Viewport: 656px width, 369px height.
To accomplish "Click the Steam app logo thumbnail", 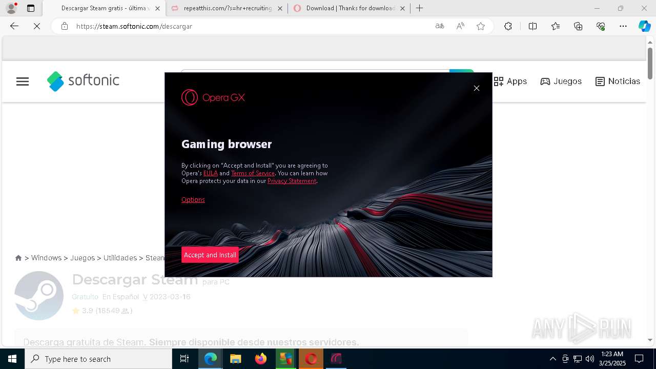I will pyautogui.click(x=39, y=296).
